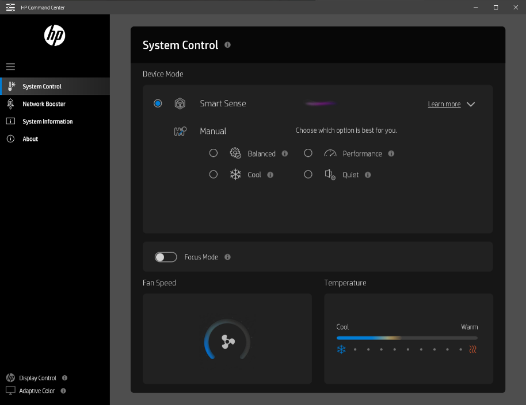Toggle the hamburger menu in the sidebar
The image size is (526, 405).
pos(10,67)
